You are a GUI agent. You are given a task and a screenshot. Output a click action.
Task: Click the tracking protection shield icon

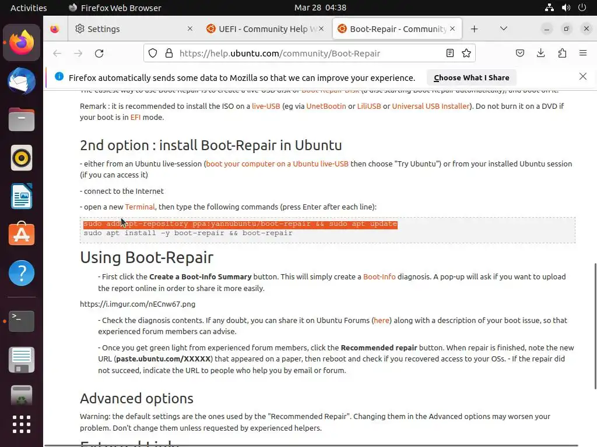point(153,53)
